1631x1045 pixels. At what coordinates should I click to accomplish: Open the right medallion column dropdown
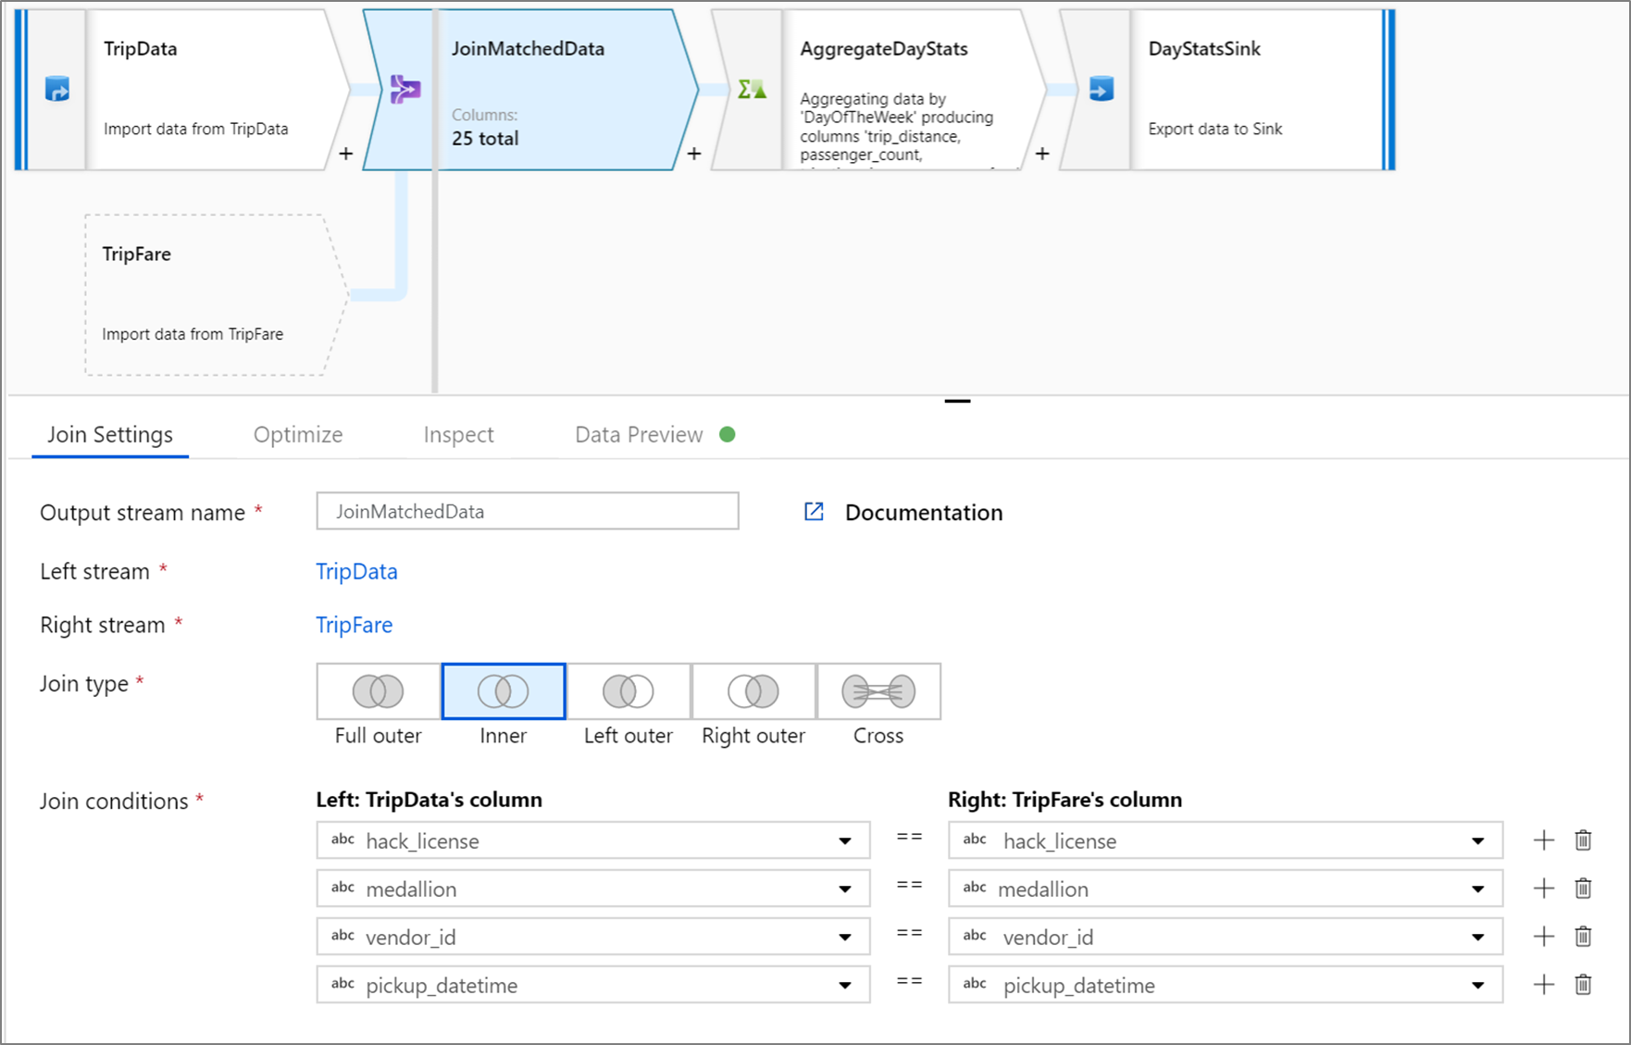tap(1477, 888)
